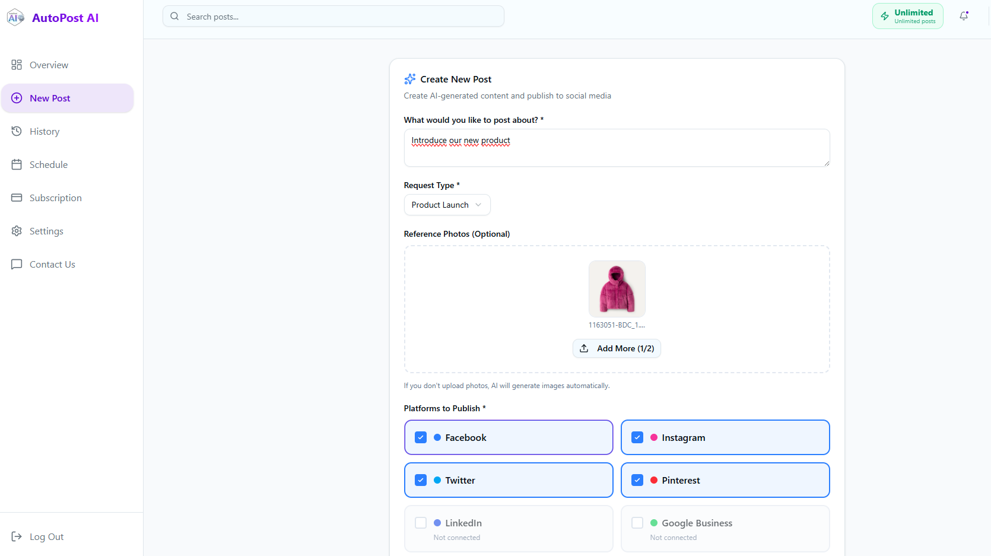Click the Add More upload button
The width and height of the screenshot is (991, 556).
(x=617, y=348)
